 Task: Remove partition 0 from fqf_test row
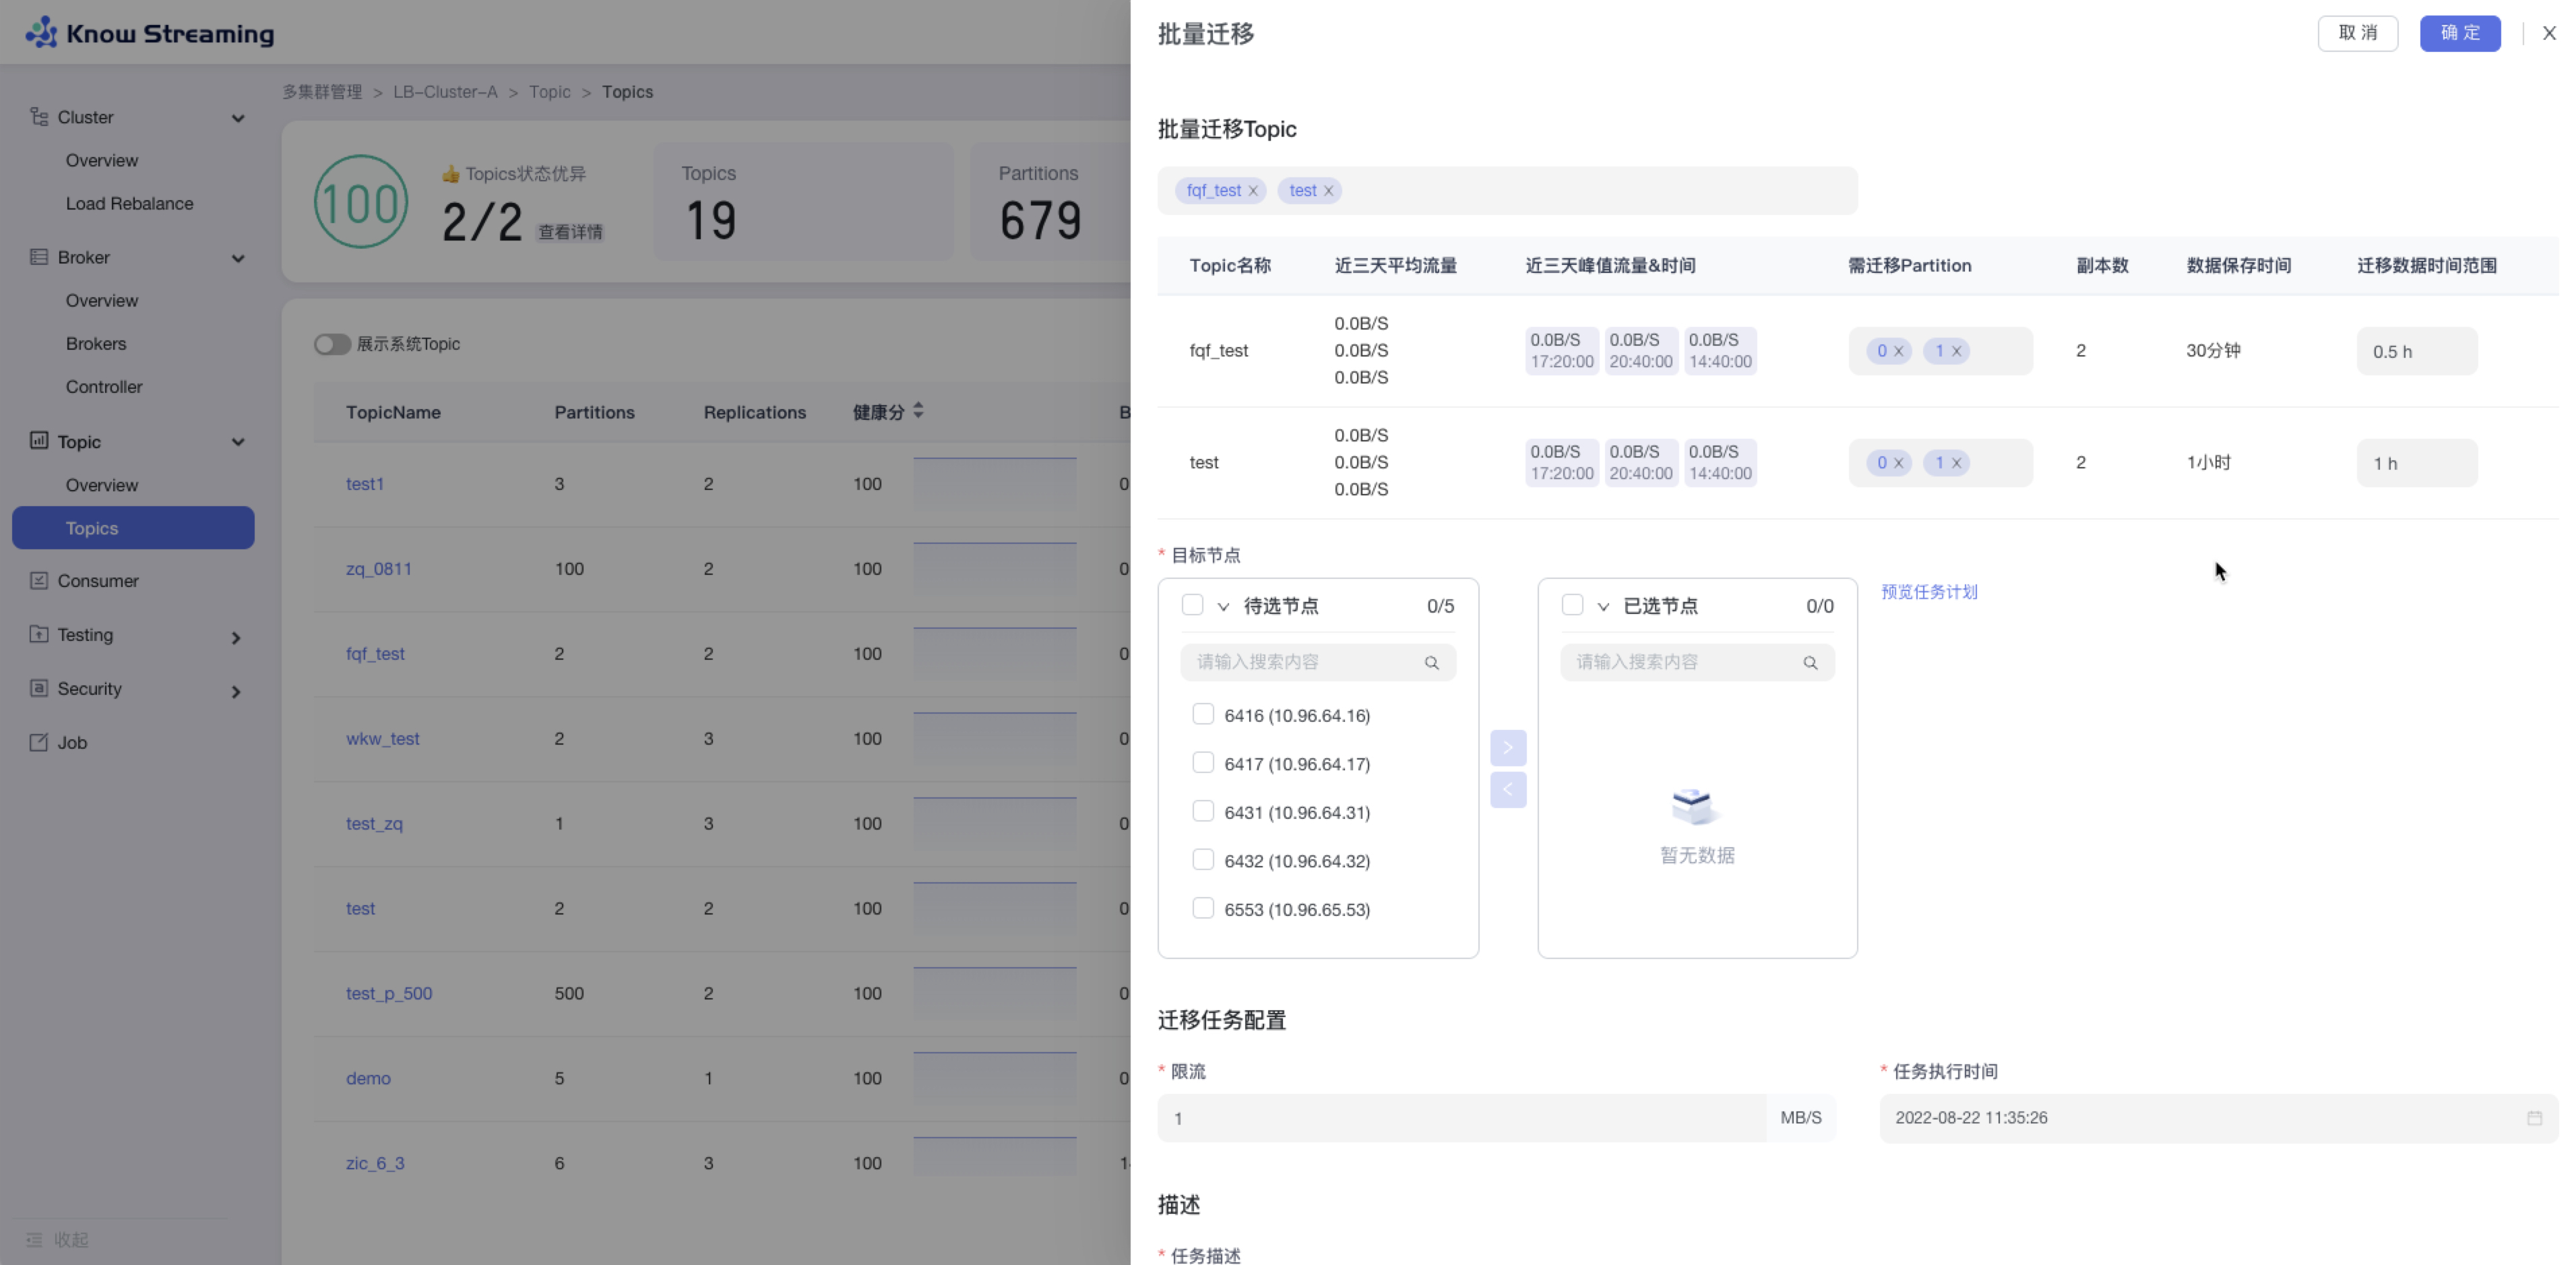[x=1898, y=351]
